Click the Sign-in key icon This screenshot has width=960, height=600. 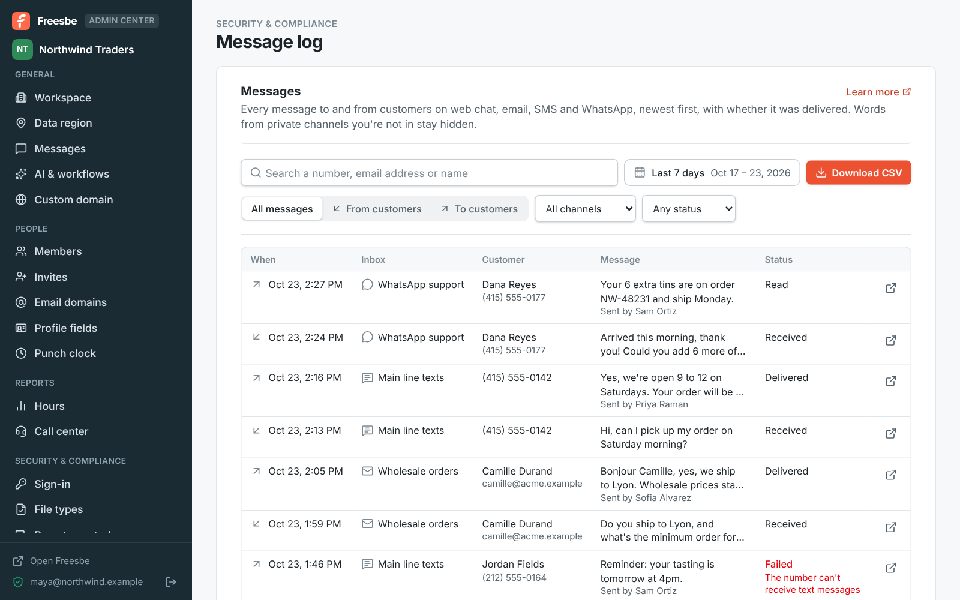[21, 484]
